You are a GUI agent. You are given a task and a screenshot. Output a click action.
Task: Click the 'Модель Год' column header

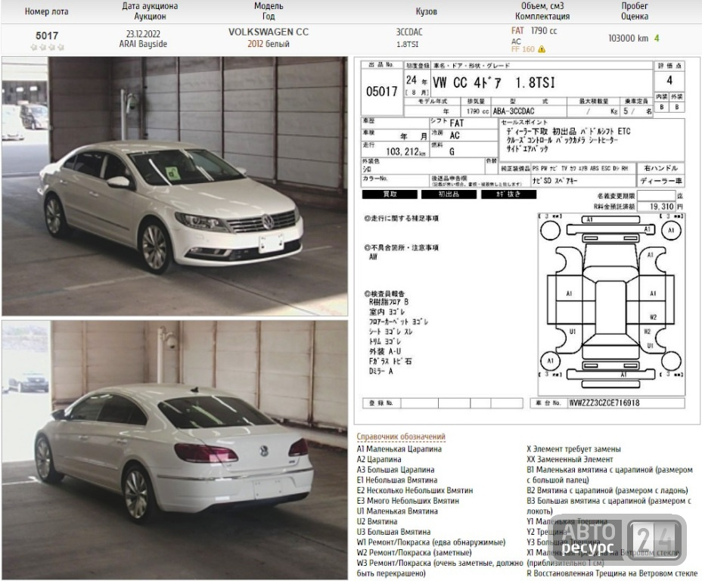[269, 11]
